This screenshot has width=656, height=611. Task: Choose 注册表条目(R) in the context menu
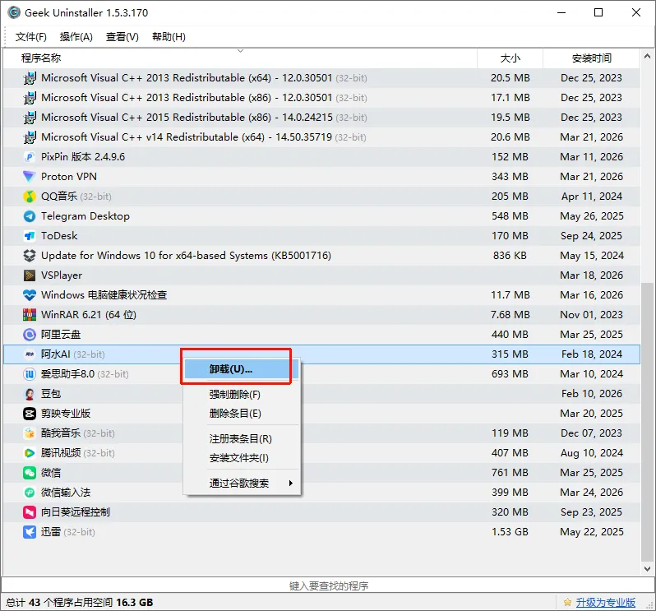(242, 438)
